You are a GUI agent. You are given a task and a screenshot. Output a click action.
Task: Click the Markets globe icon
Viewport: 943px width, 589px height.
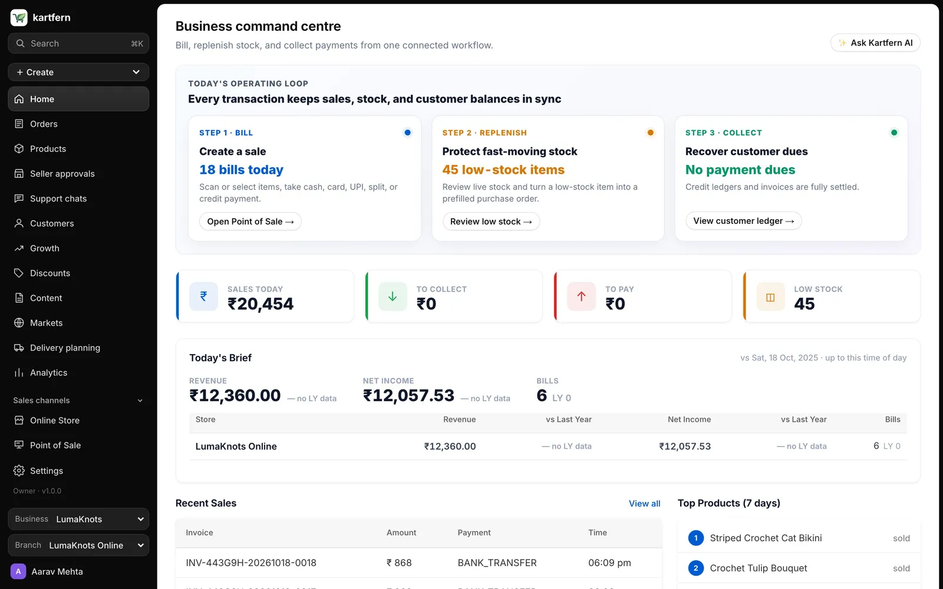[19, 323]
